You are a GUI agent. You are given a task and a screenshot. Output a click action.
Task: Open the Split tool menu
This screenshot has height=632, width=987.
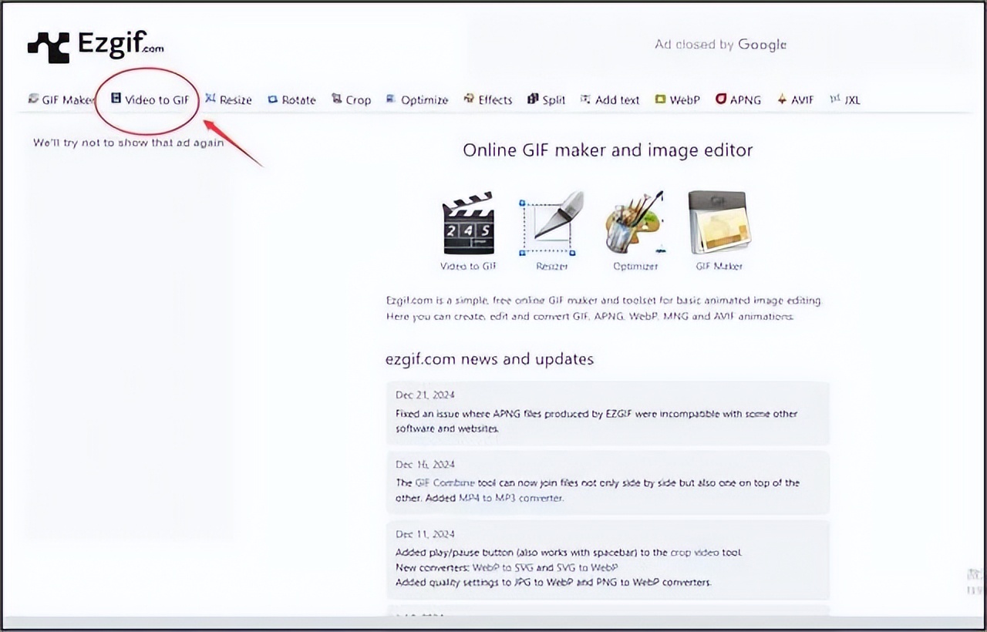tap(547, 99)
